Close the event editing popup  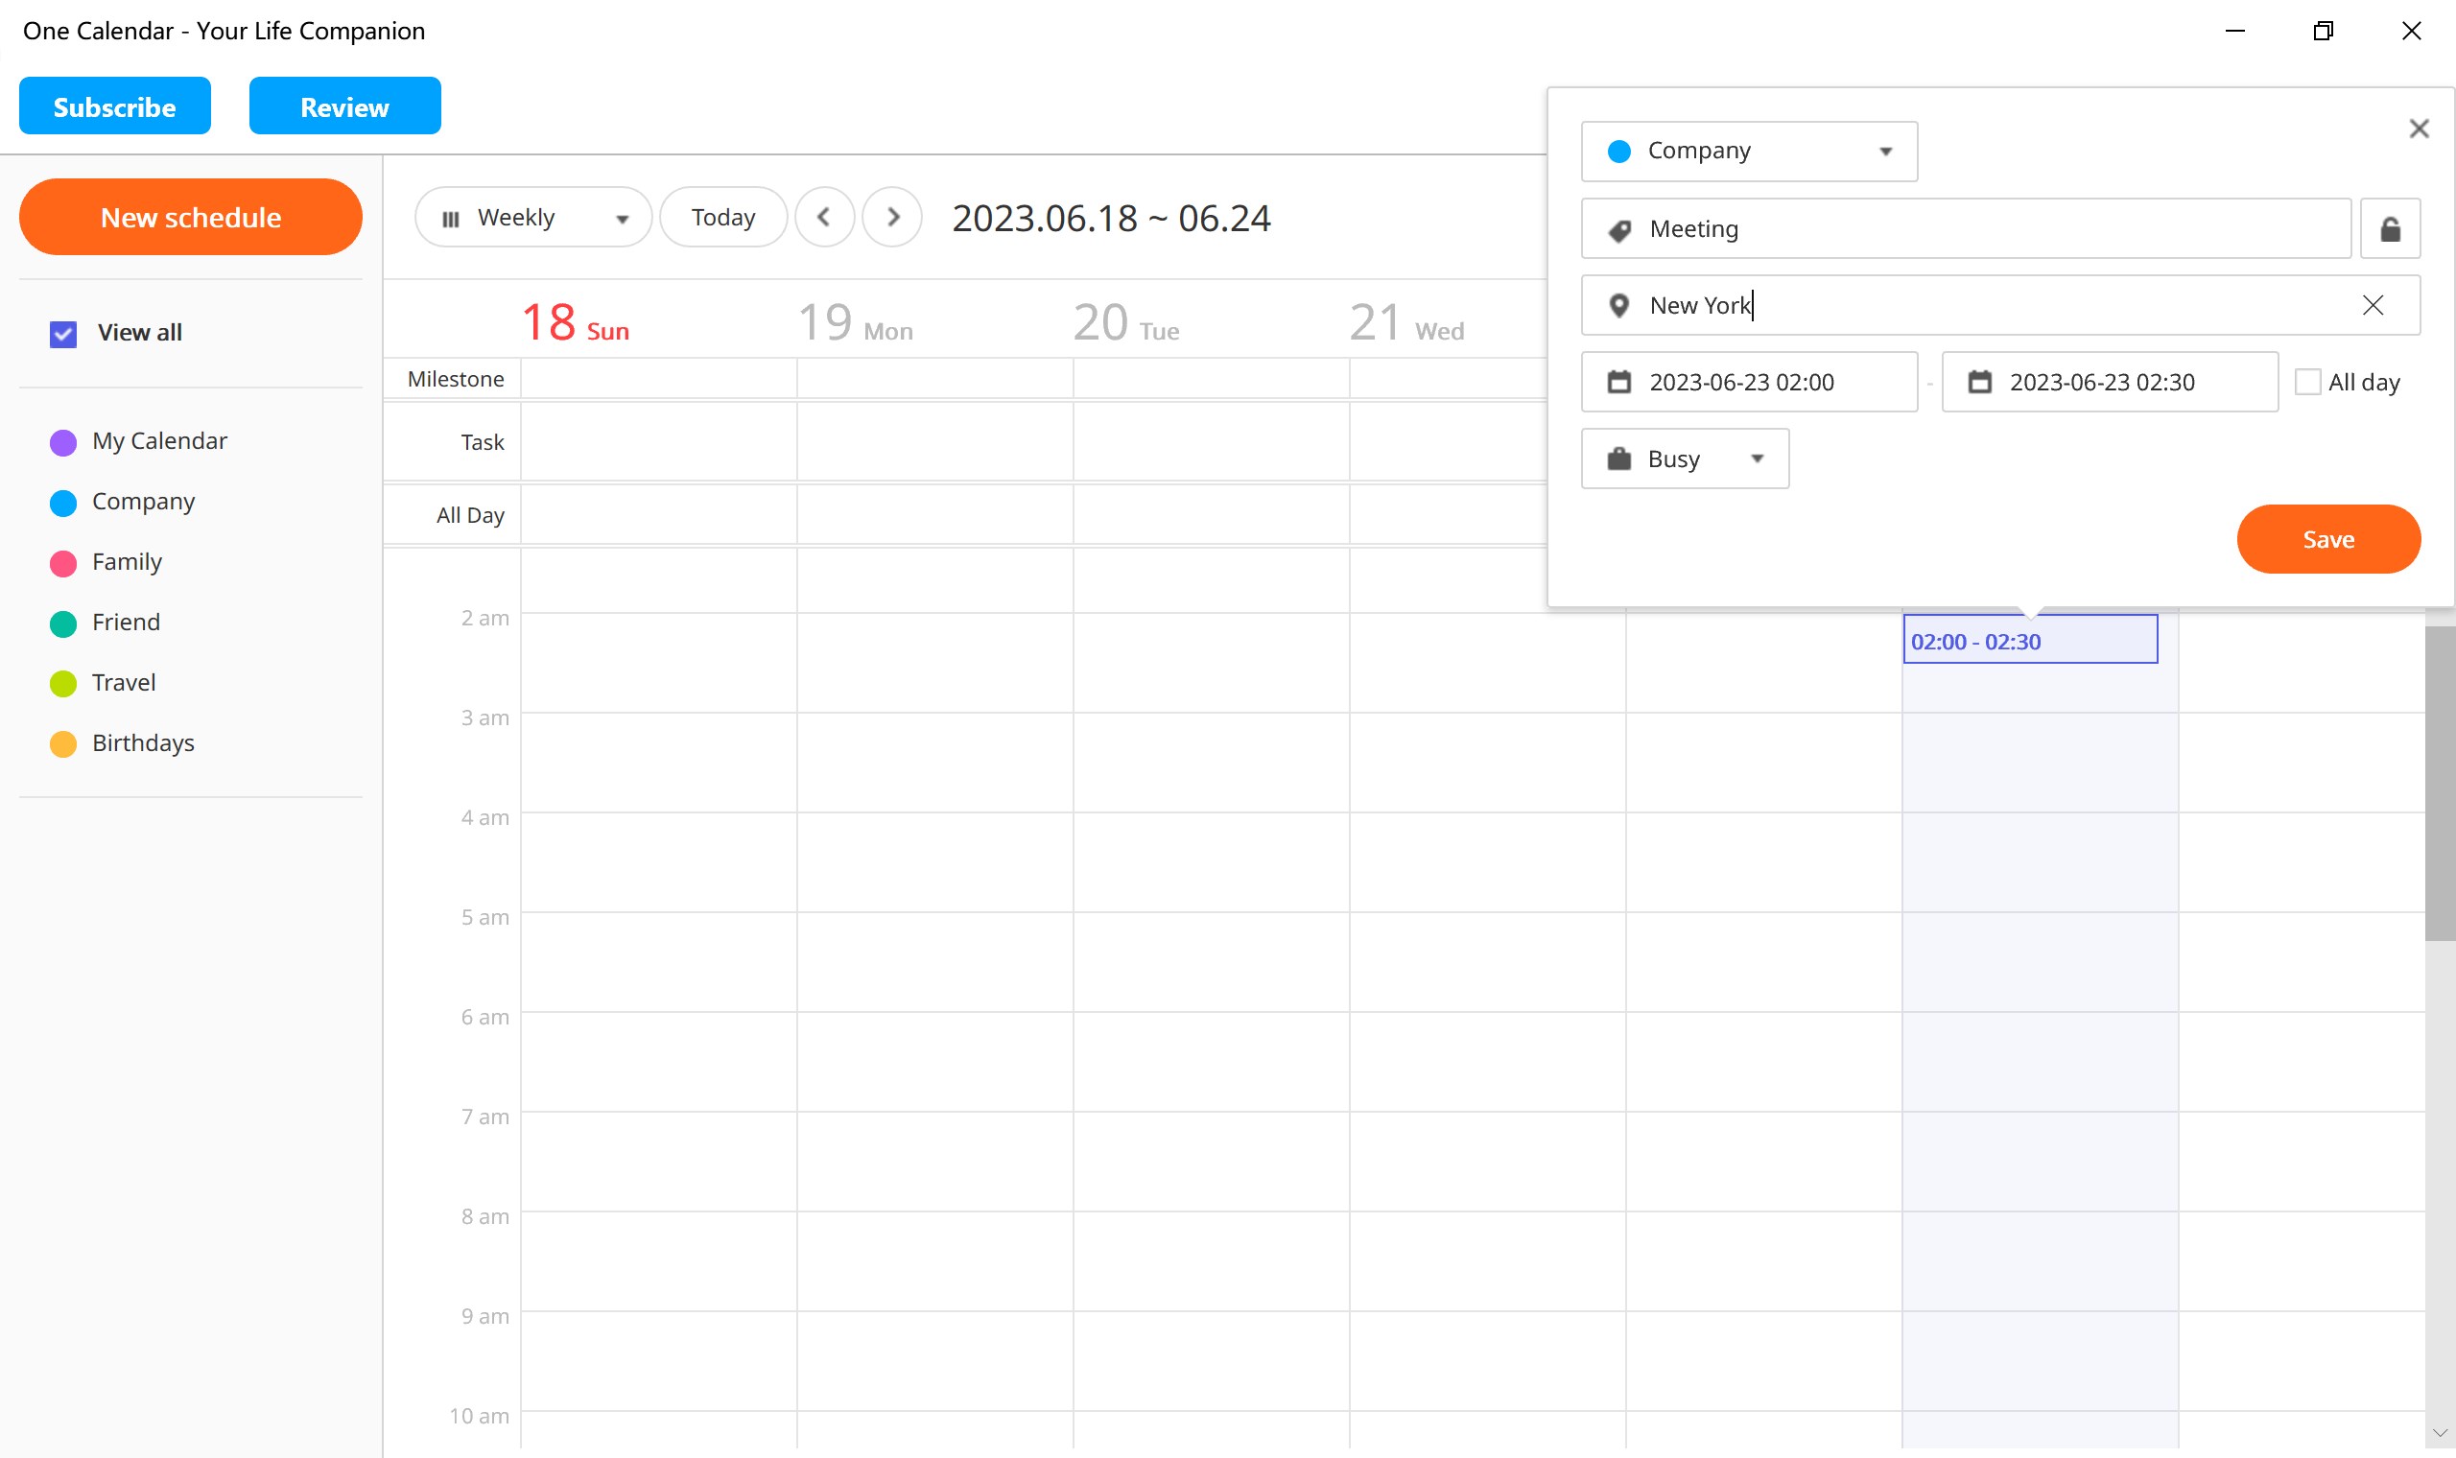point(2419,129)
